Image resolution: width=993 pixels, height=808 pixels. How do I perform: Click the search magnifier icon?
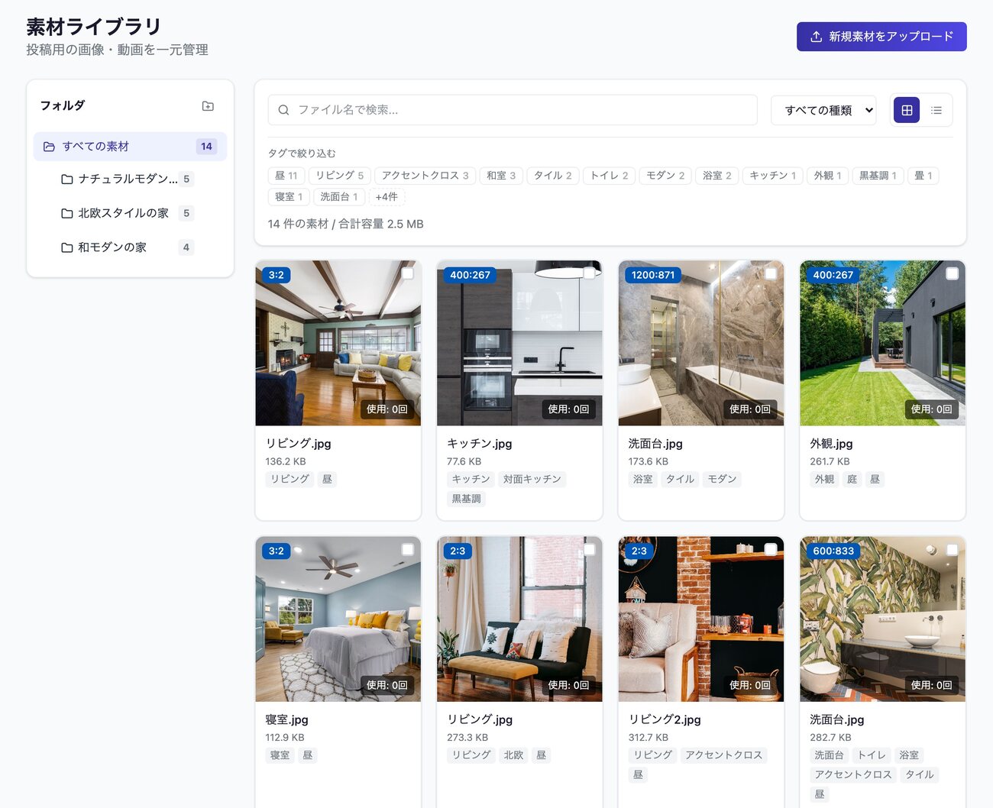(283, 110)
